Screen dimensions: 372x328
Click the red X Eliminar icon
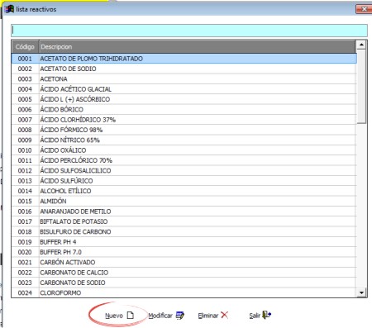click(x=225, y=315)
